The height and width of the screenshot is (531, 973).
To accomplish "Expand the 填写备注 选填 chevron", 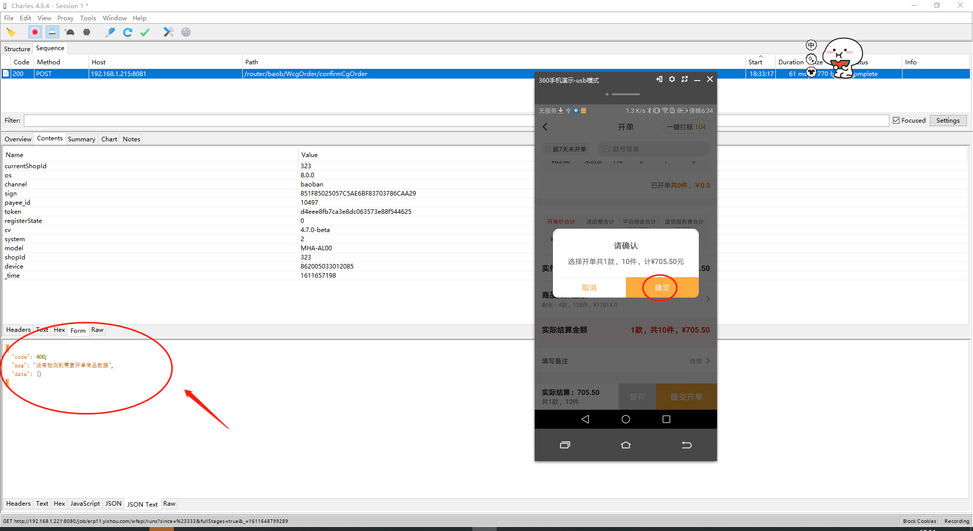I will [x=708, y=361].
